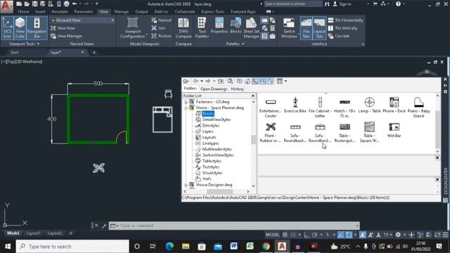Click the DesignCenter Search icon
This screenshot has width=450, height=253.
(230, 82)
